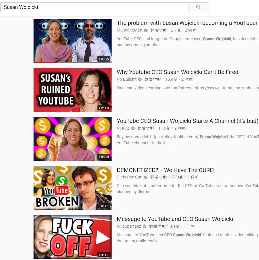
Task: Open 'Why Youtube CEO Susan Wojcicki Can't Be Fired'
Action: (x=177, y=72)
